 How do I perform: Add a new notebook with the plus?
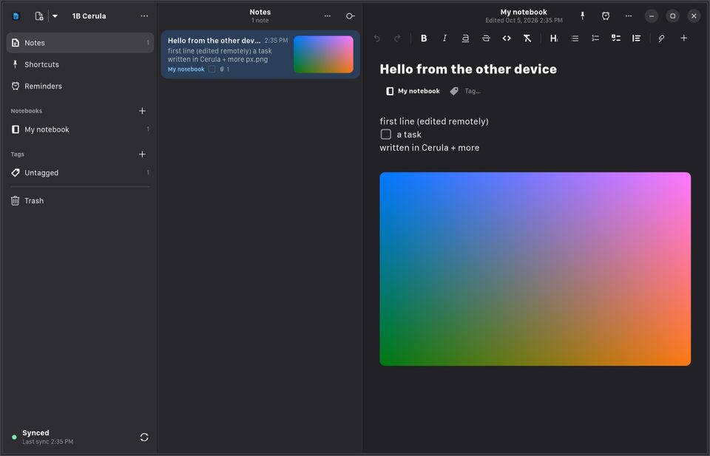pyautogui.click(x=142, y=111)
